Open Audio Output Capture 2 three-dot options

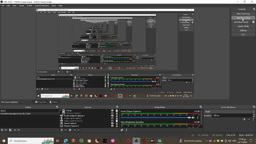click(198, 118)
